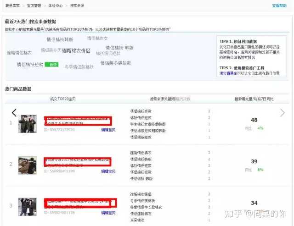294x226 pixels.
Task: Click the right arrow to next products
Action: 282,113
